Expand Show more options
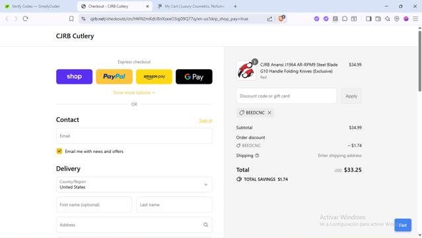The height and width of the screenshot is (238, 422). 134,93
